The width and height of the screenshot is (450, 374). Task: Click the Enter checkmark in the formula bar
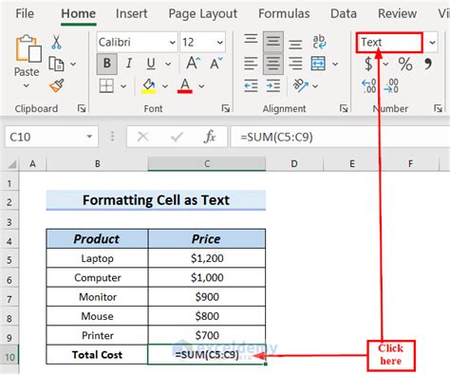pos(177,137)
